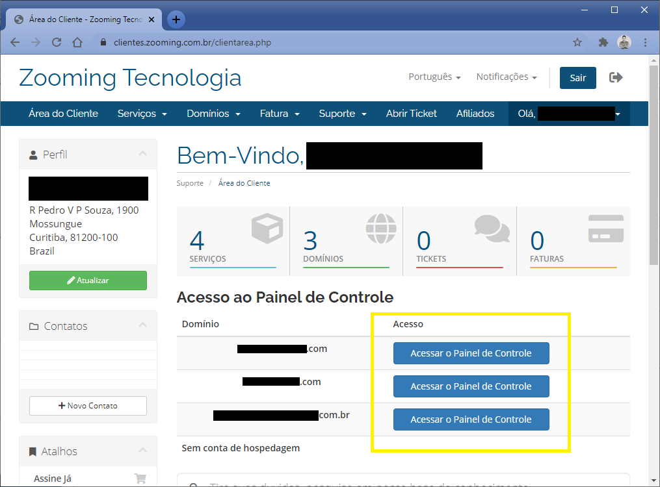Click the scrollbar down arrow

653,481
